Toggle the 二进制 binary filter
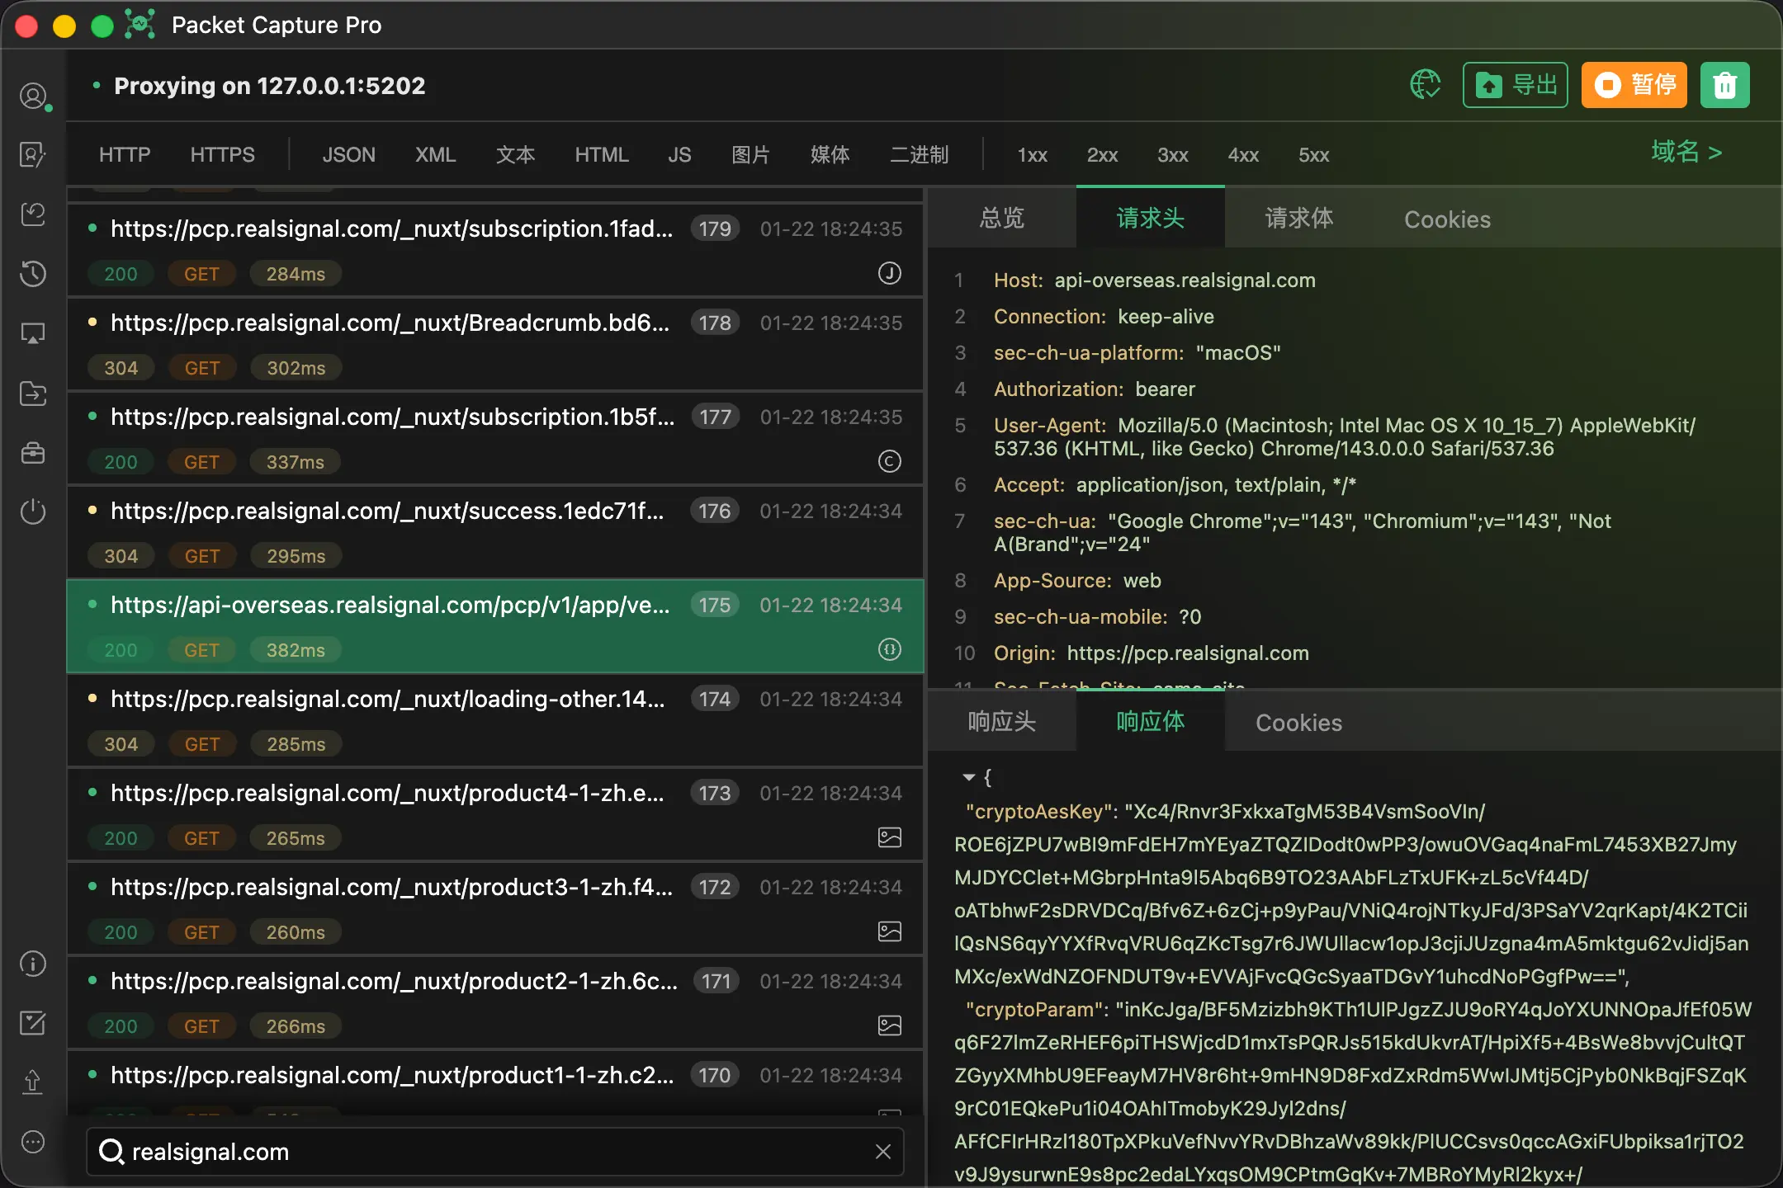This screenshot has width=1783, height=1188. (919, 154)
